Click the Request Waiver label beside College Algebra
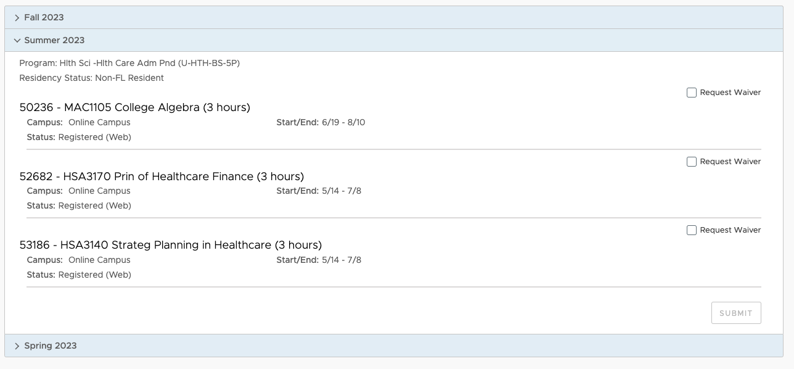The image size is (794, 369). (731, 93)
